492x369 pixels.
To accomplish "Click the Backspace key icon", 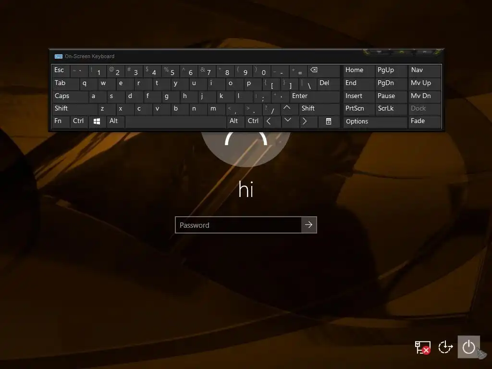I will click(x=314, y=70).
